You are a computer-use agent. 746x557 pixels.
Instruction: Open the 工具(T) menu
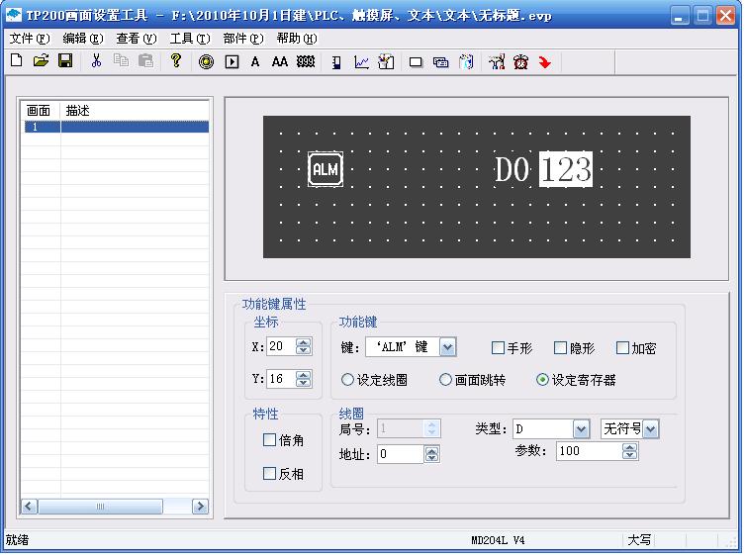(x=189, y=39)
